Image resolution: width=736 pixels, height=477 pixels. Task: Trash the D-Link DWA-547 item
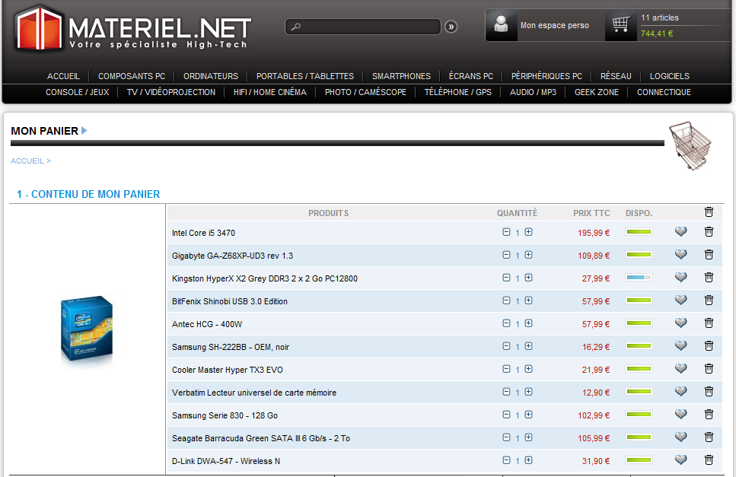click(709, 460)
